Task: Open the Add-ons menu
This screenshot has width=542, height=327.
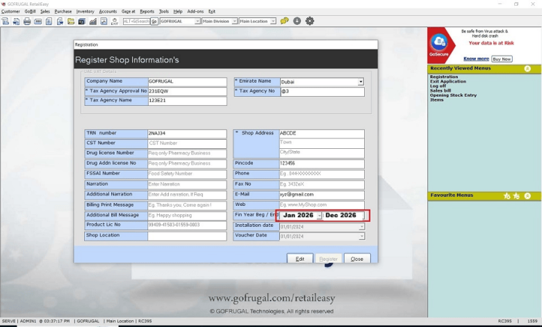Action: click(195, 11)
